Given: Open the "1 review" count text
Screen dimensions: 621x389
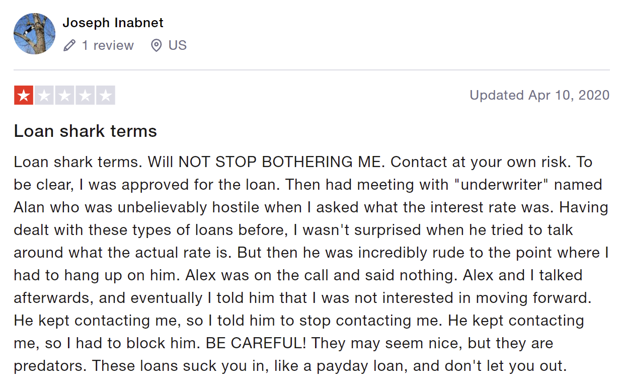Looking at the screenshot, I should click(x=108, y=45).
